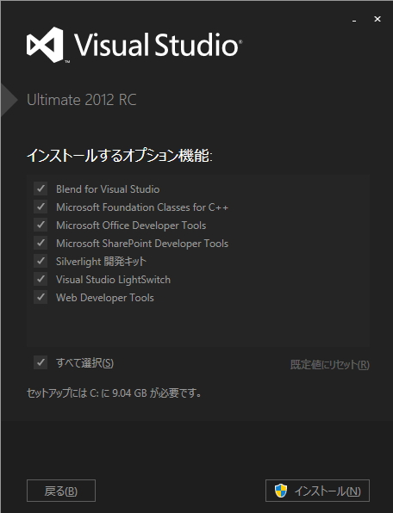Click the インストールするオプション機能 heading

pos(120,156)
